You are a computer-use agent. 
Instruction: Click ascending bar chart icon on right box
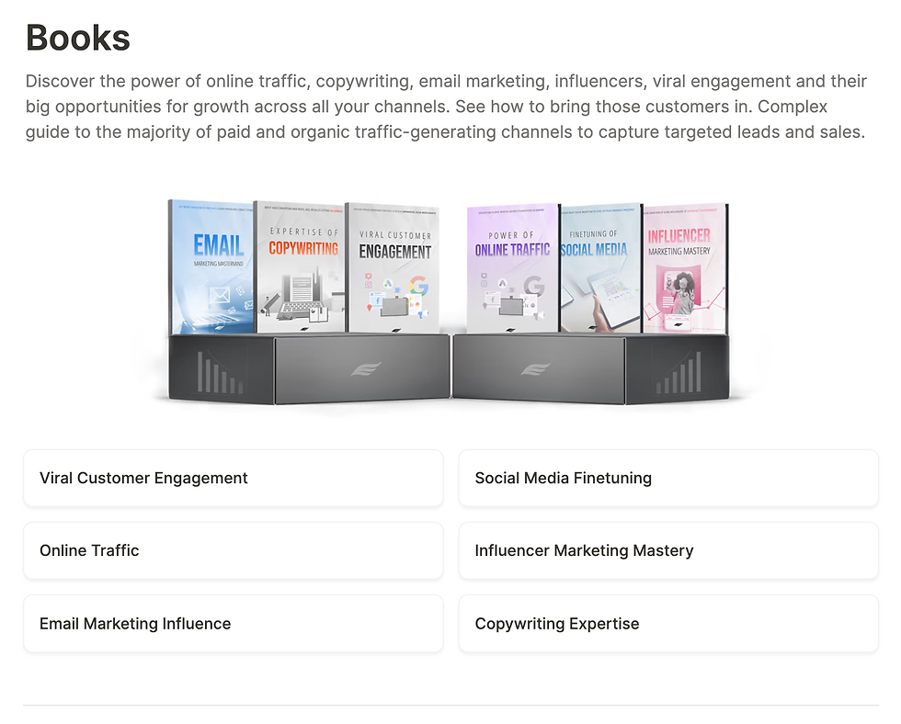pos(679,373)
